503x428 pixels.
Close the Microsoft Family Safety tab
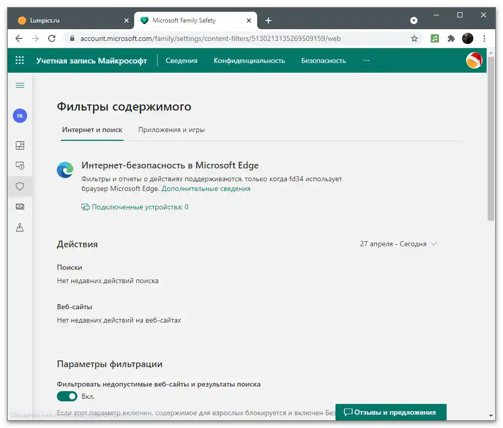(249, 20)
